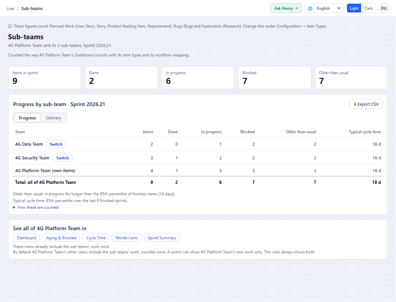Open the Sprint Summary view

[162, 238]
